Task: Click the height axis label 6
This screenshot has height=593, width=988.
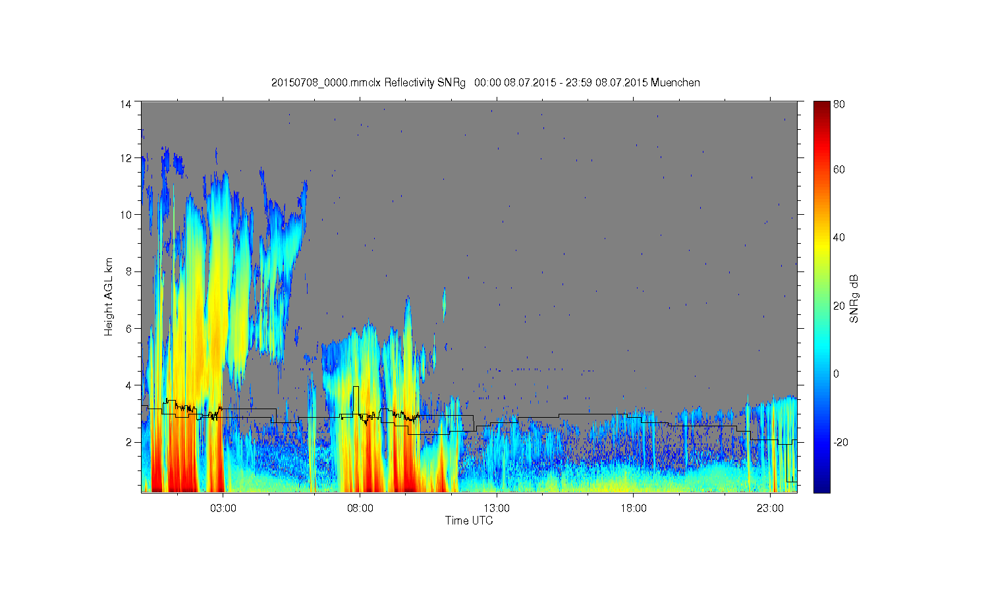Action: coord(129,328)
